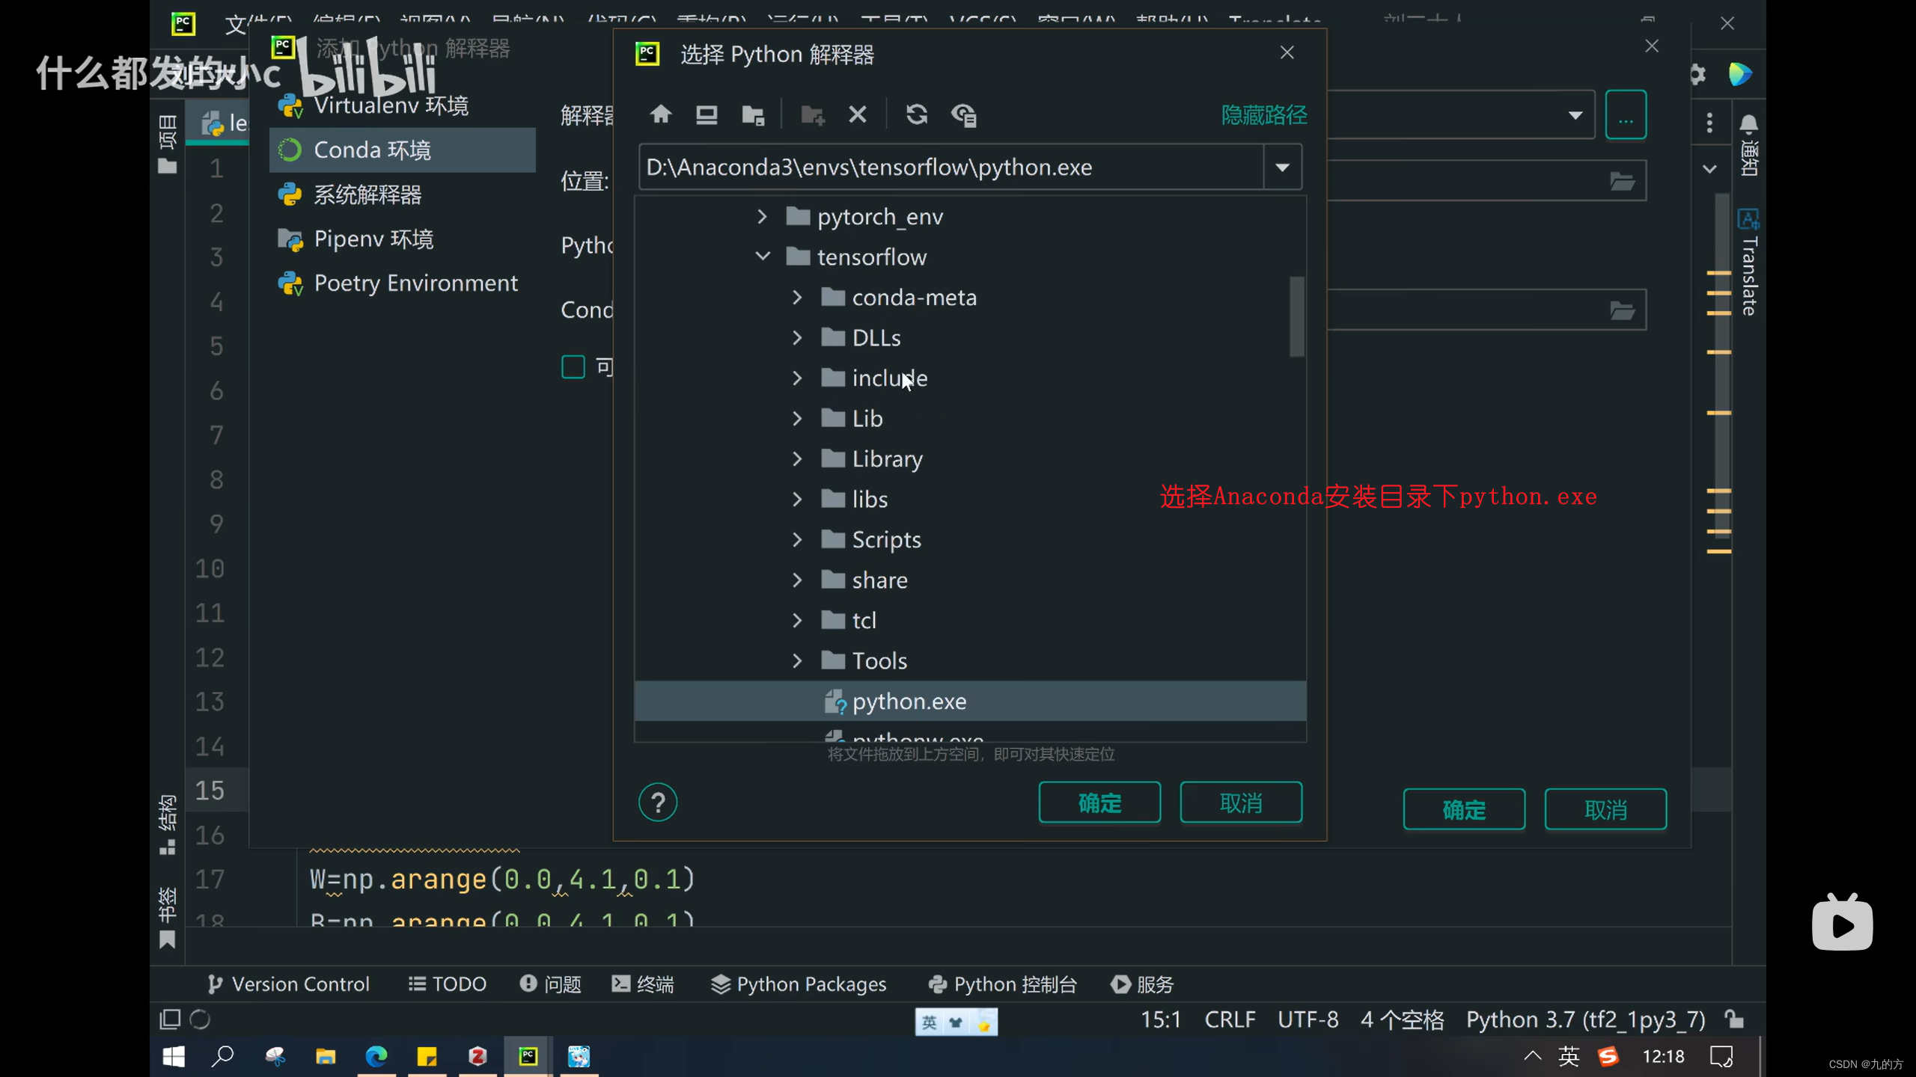Screen dimensions: 1916x1077
Task: Click the desktop directory icon in file chooser
Action: tap(707, 114)
